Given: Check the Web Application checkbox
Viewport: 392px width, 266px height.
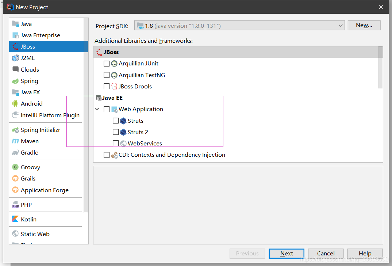Looking at the screenshot, I should click(x=107, y=109).
